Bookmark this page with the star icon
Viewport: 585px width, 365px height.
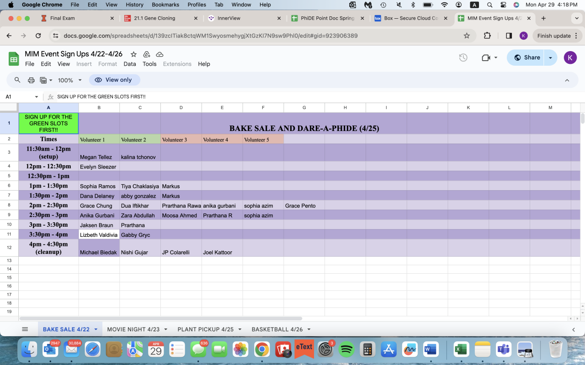coord(467,36)
